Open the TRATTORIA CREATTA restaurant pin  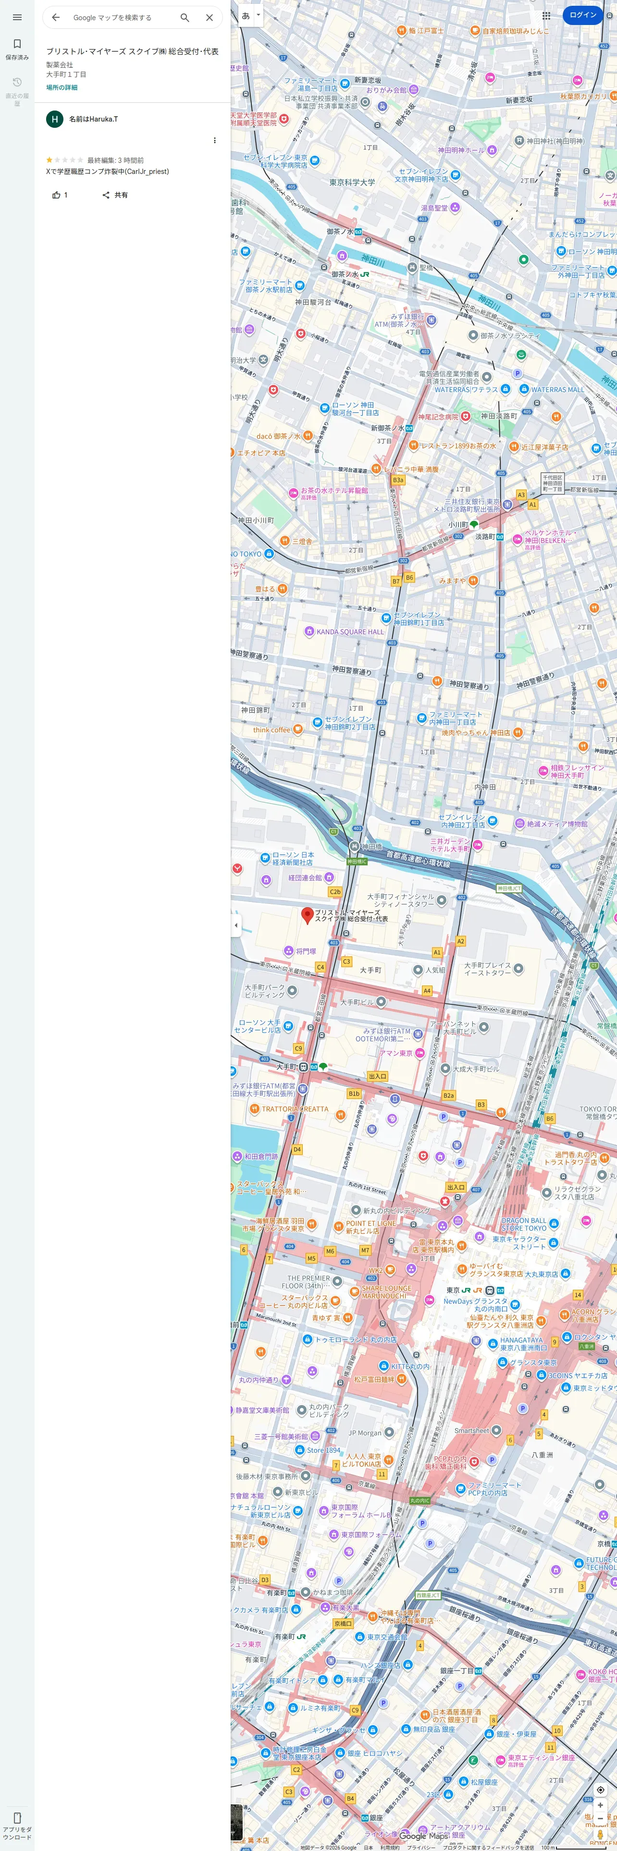(254, 1109)
